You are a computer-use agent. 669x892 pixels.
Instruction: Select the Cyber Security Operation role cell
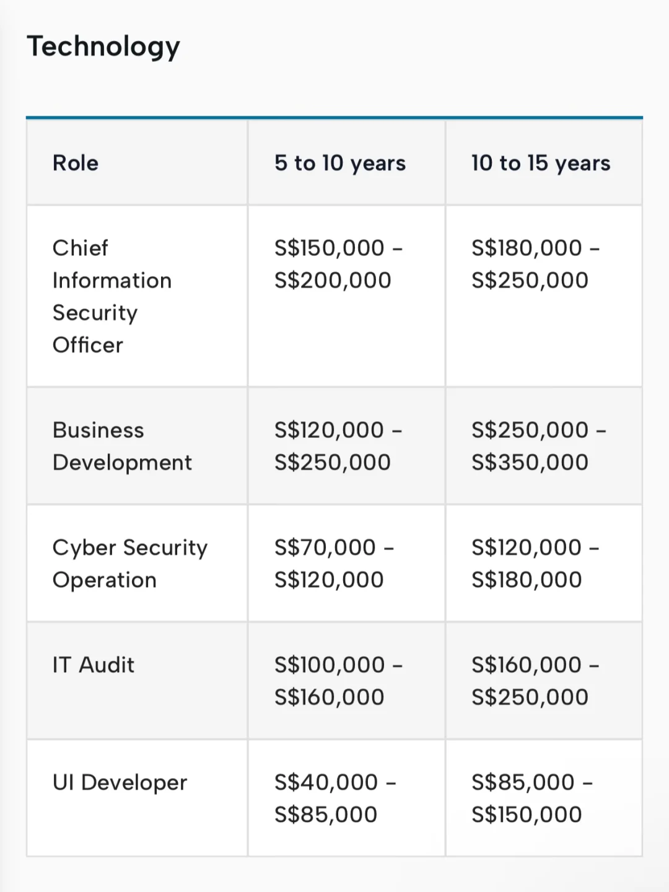[x=130, y=564]
